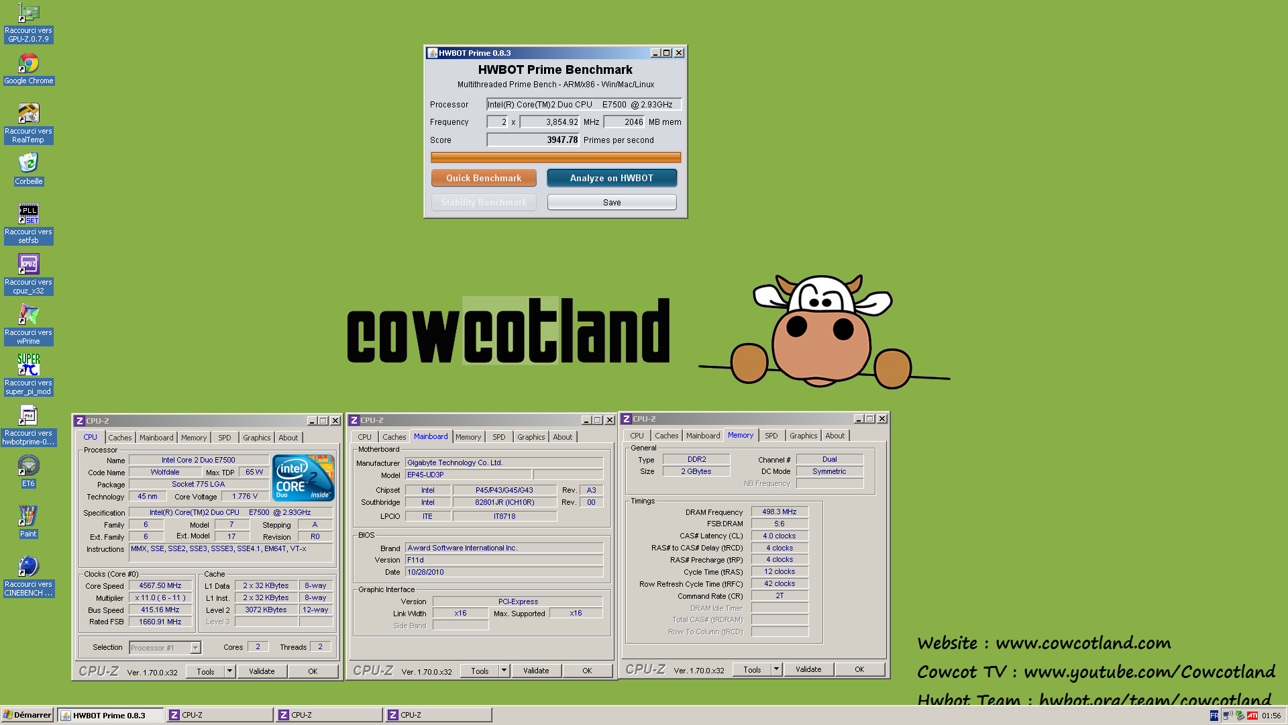The width and height of the screenshot is (1288, 725).
Task: Click Analyze on HWBOT button
Action: 612,178
